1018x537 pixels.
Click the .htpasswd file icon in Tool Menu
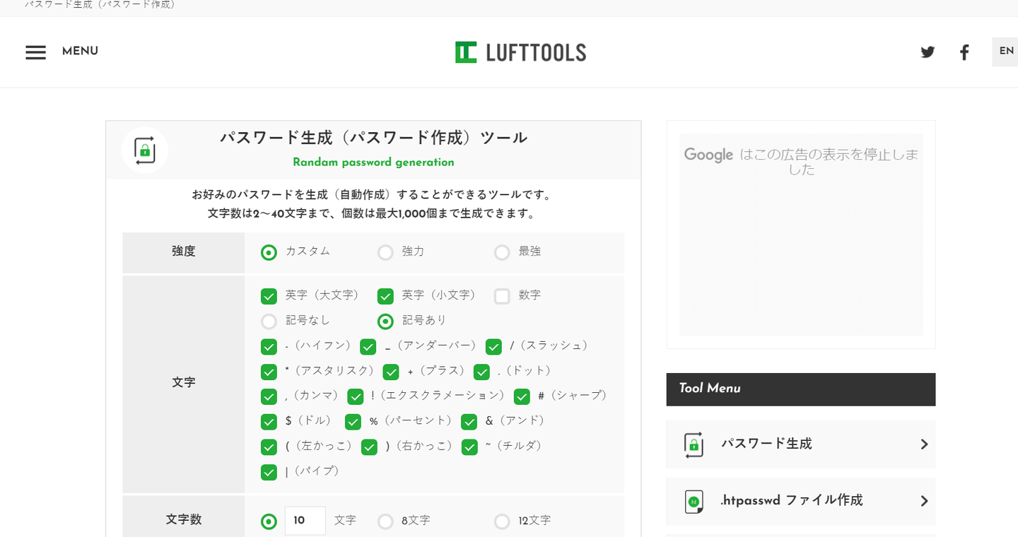pos(694,501)
